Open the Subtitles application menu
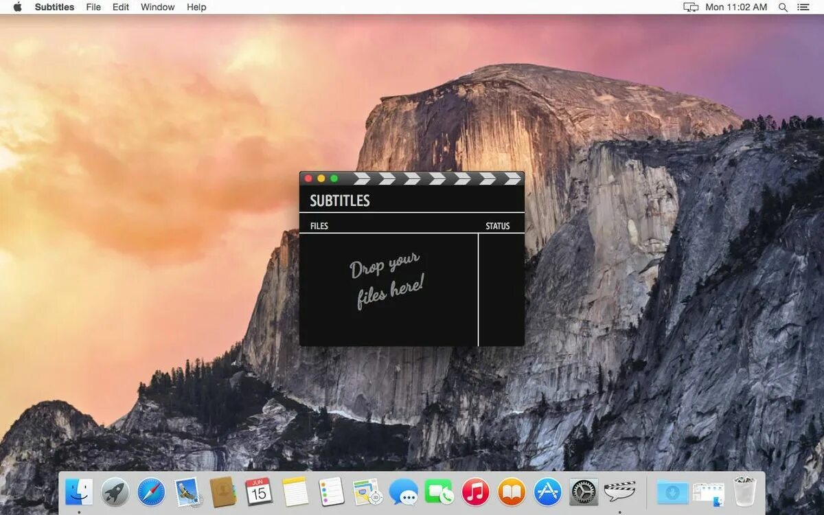 click(54, 7)
